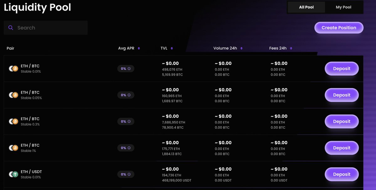
Task: Click the Create Position button
Action: tap(339, 28)
